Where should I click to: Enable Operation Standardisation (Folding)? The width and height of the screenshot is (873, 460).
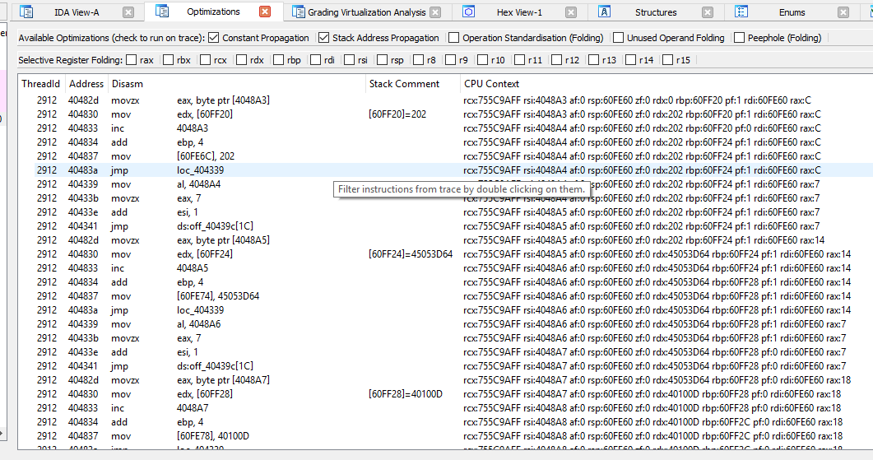click(453, 37)
